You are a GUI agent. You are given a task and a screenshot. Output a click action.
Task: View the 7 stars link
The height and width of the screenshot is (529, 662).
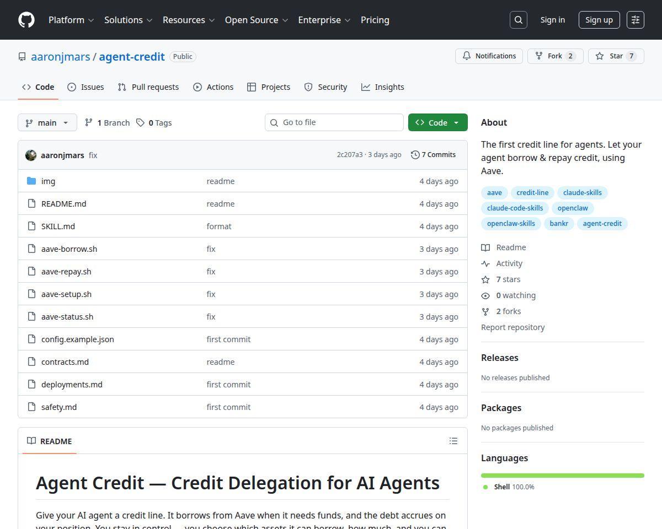click(501, 279)
